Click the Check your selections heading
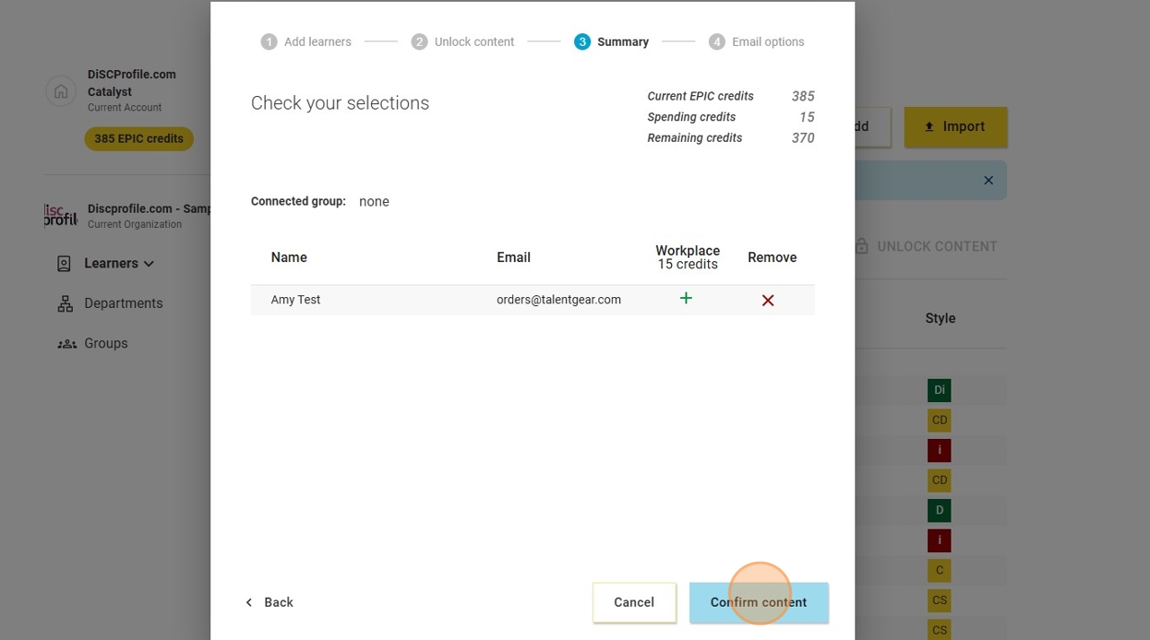Viewport: 1150px width, 640px height. 340,103
